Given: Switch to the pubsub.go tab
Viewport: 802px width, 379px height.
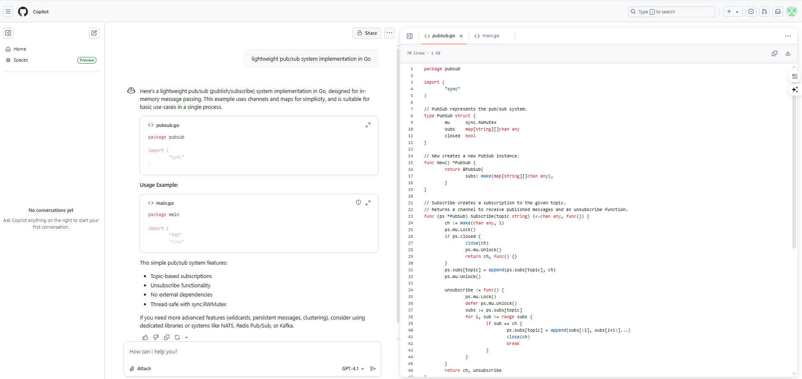Looking at the screenshot, I should click(x=440, y=36).
